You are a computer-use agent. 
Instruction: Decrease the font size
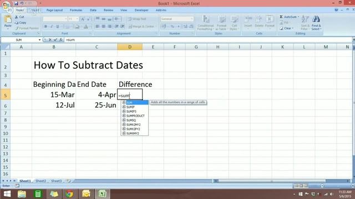pos(89,19)
